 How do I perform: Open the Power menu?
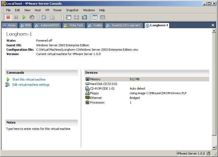(x=58, y=10)
